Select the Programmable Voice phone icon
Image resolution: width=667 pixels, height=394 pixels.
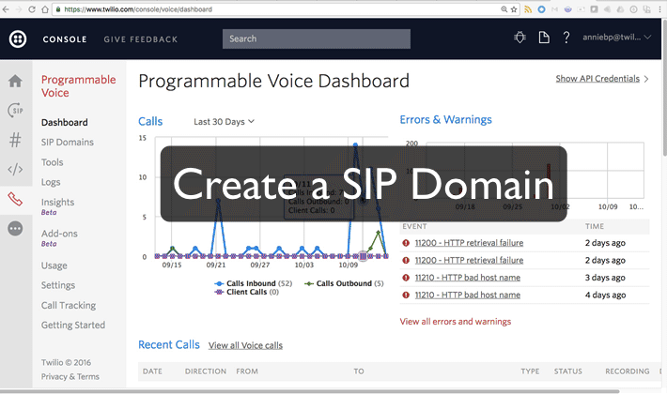(15, 199)
